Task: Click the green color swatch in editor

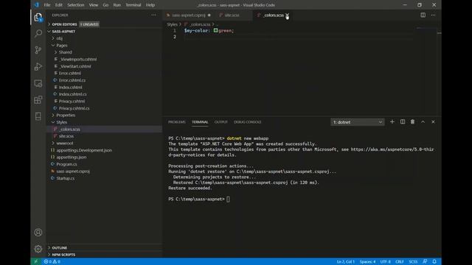Action: [x=215, y=30]
